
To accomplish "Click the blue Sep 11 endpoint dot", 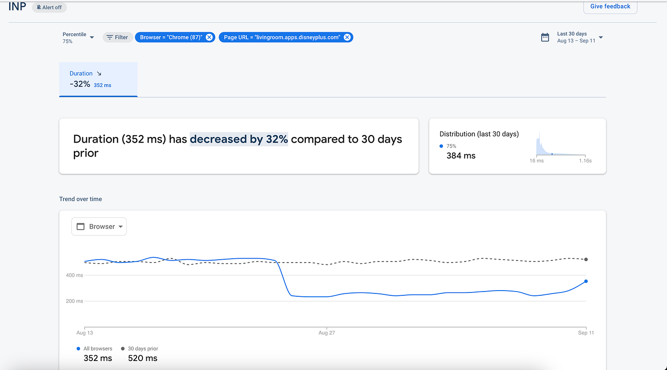I will [x=586, y=282].
